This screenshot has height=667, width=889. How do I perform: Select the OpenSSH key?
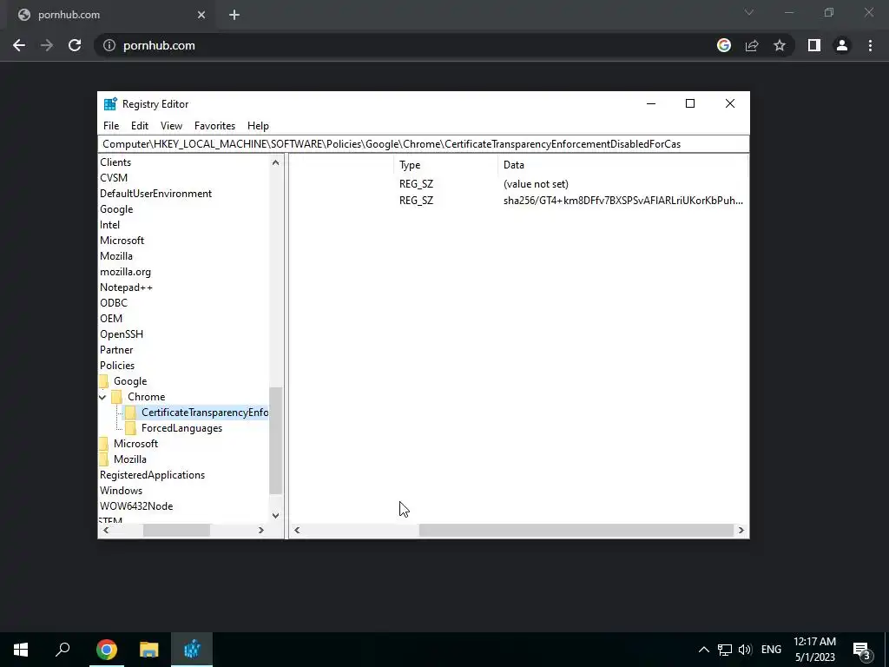pyautogui.click(x=122, y=334)
